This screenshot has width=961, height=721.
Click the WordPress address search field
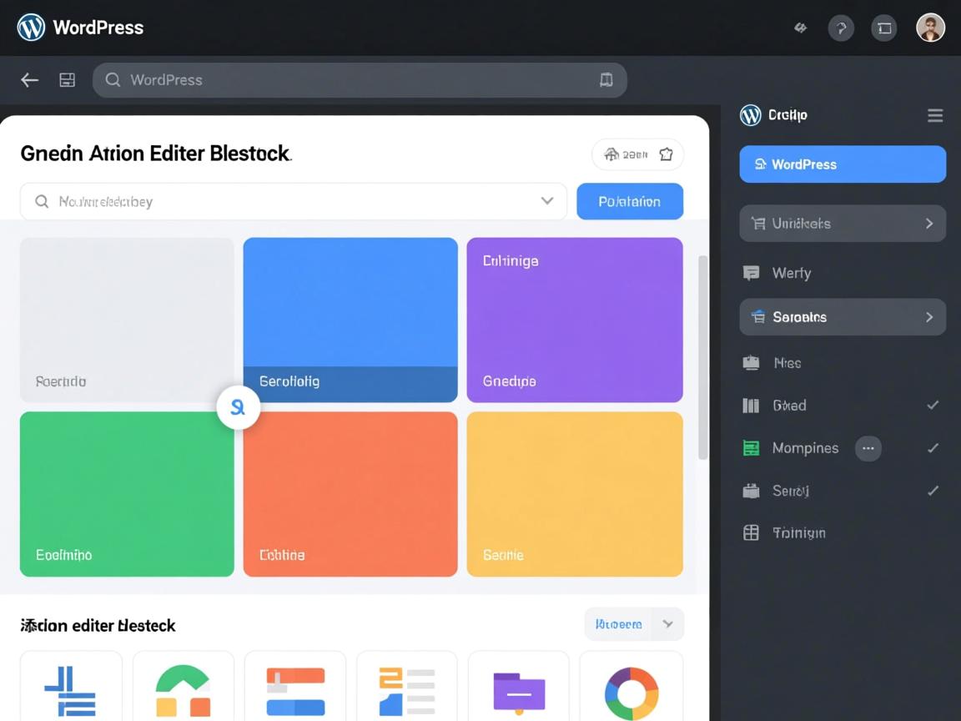[350, 80]
